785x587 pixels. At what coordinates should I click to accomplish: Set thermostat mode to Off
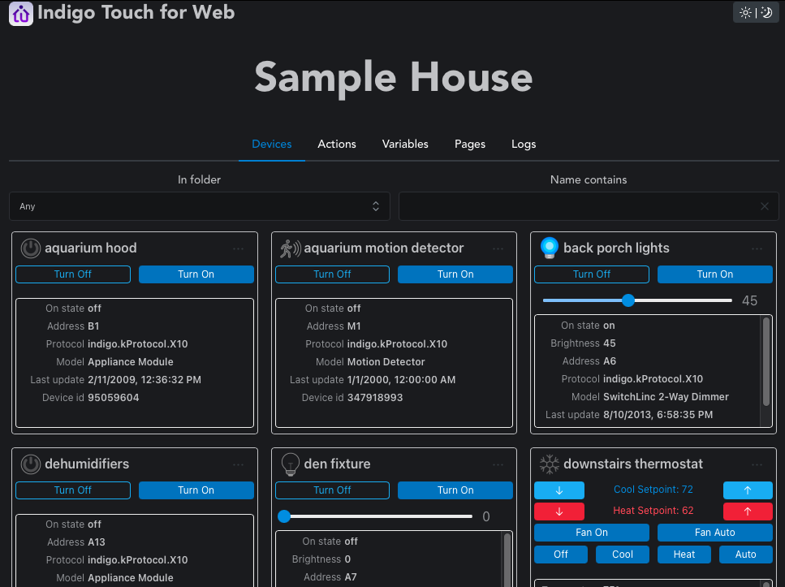(561, 555)
